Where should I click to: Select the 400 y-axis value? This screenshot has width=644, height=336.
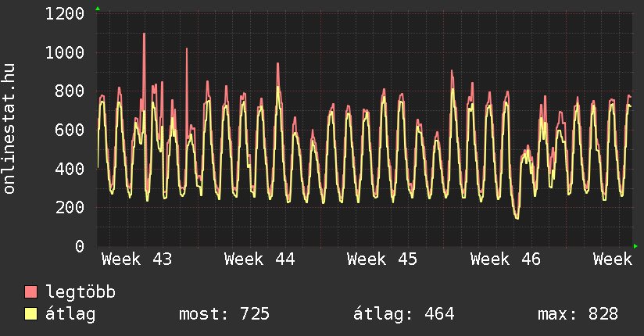70,169
